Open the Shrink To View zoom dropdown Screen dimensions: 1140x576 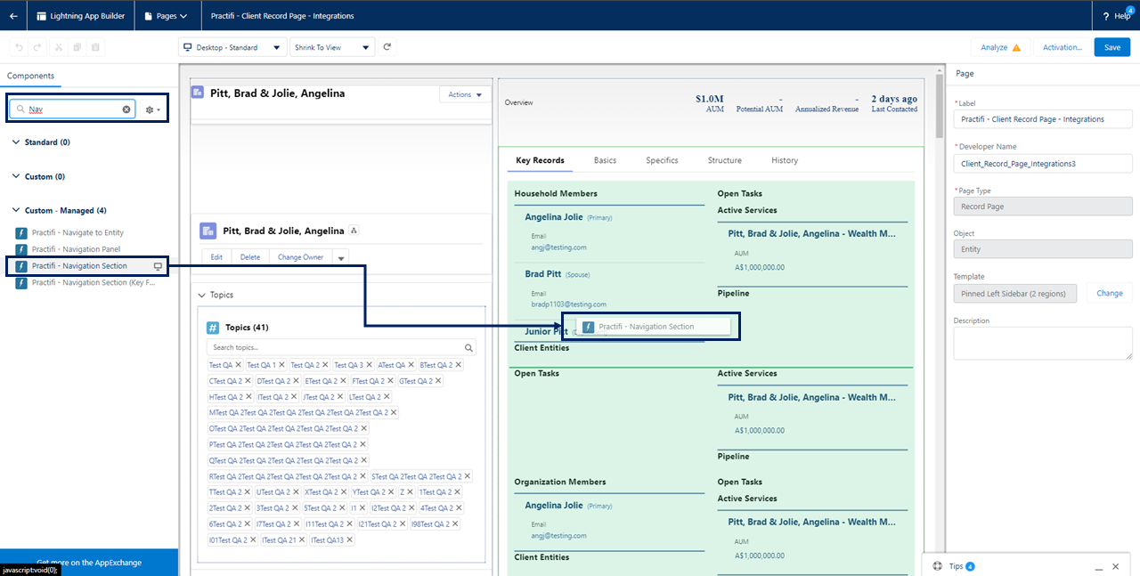(x=331, y=47)
